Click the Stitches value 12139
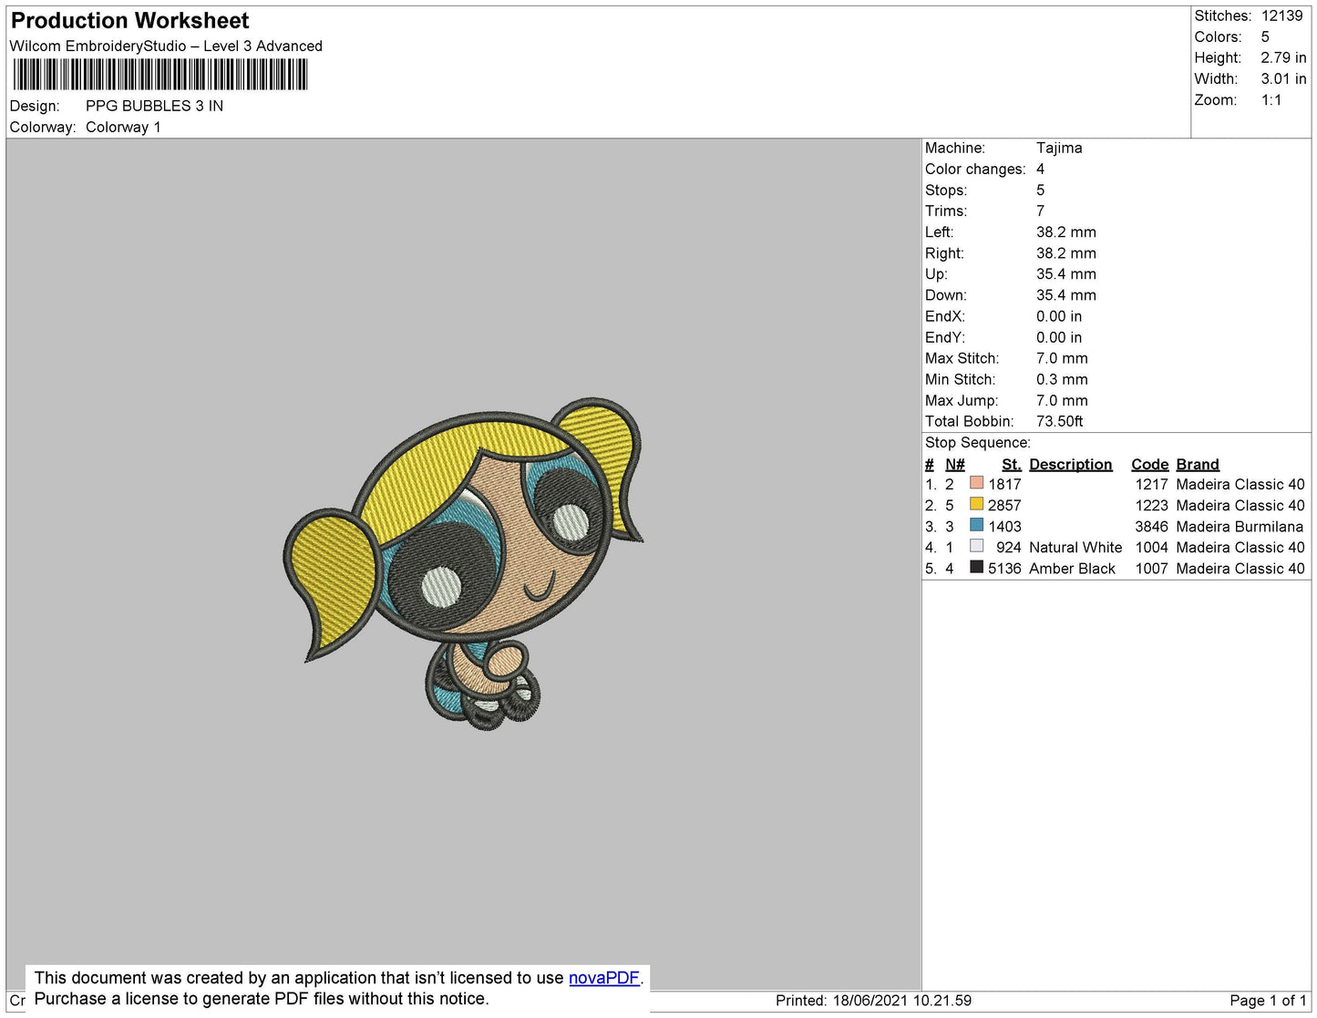This screenshot has height=1018, width=1317. pyautogui.click(x=1282, y=15)
